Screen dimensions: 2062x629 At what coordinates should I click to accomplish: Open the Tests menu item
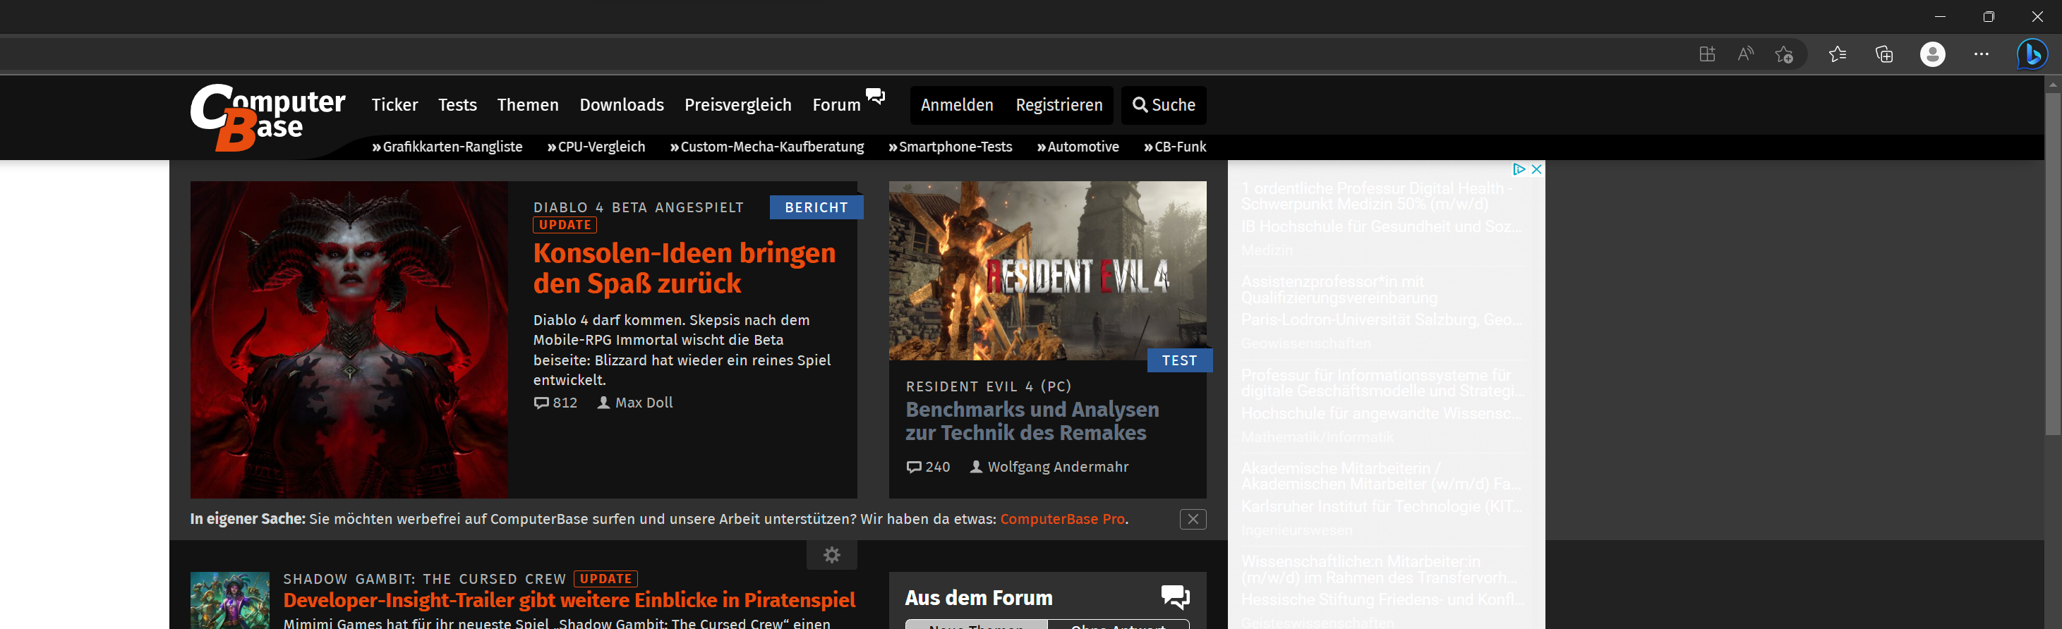[x=457, y=105]
